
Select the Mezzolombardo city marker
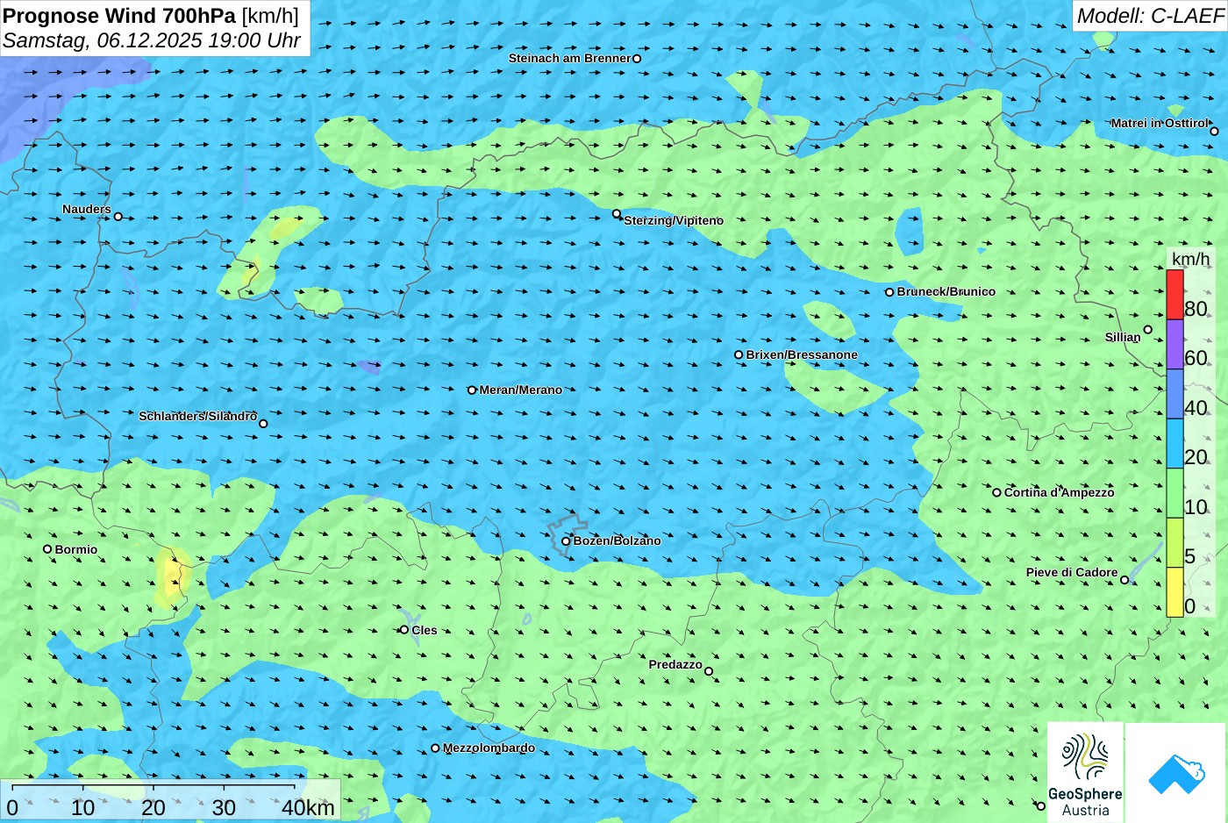point(435,748)
